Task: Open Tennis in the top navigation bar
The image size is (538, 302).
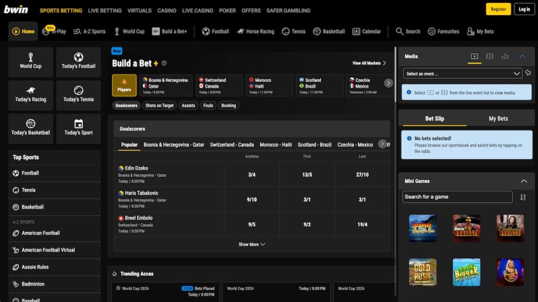Action: pyautogui.click(x=294, y=31)
